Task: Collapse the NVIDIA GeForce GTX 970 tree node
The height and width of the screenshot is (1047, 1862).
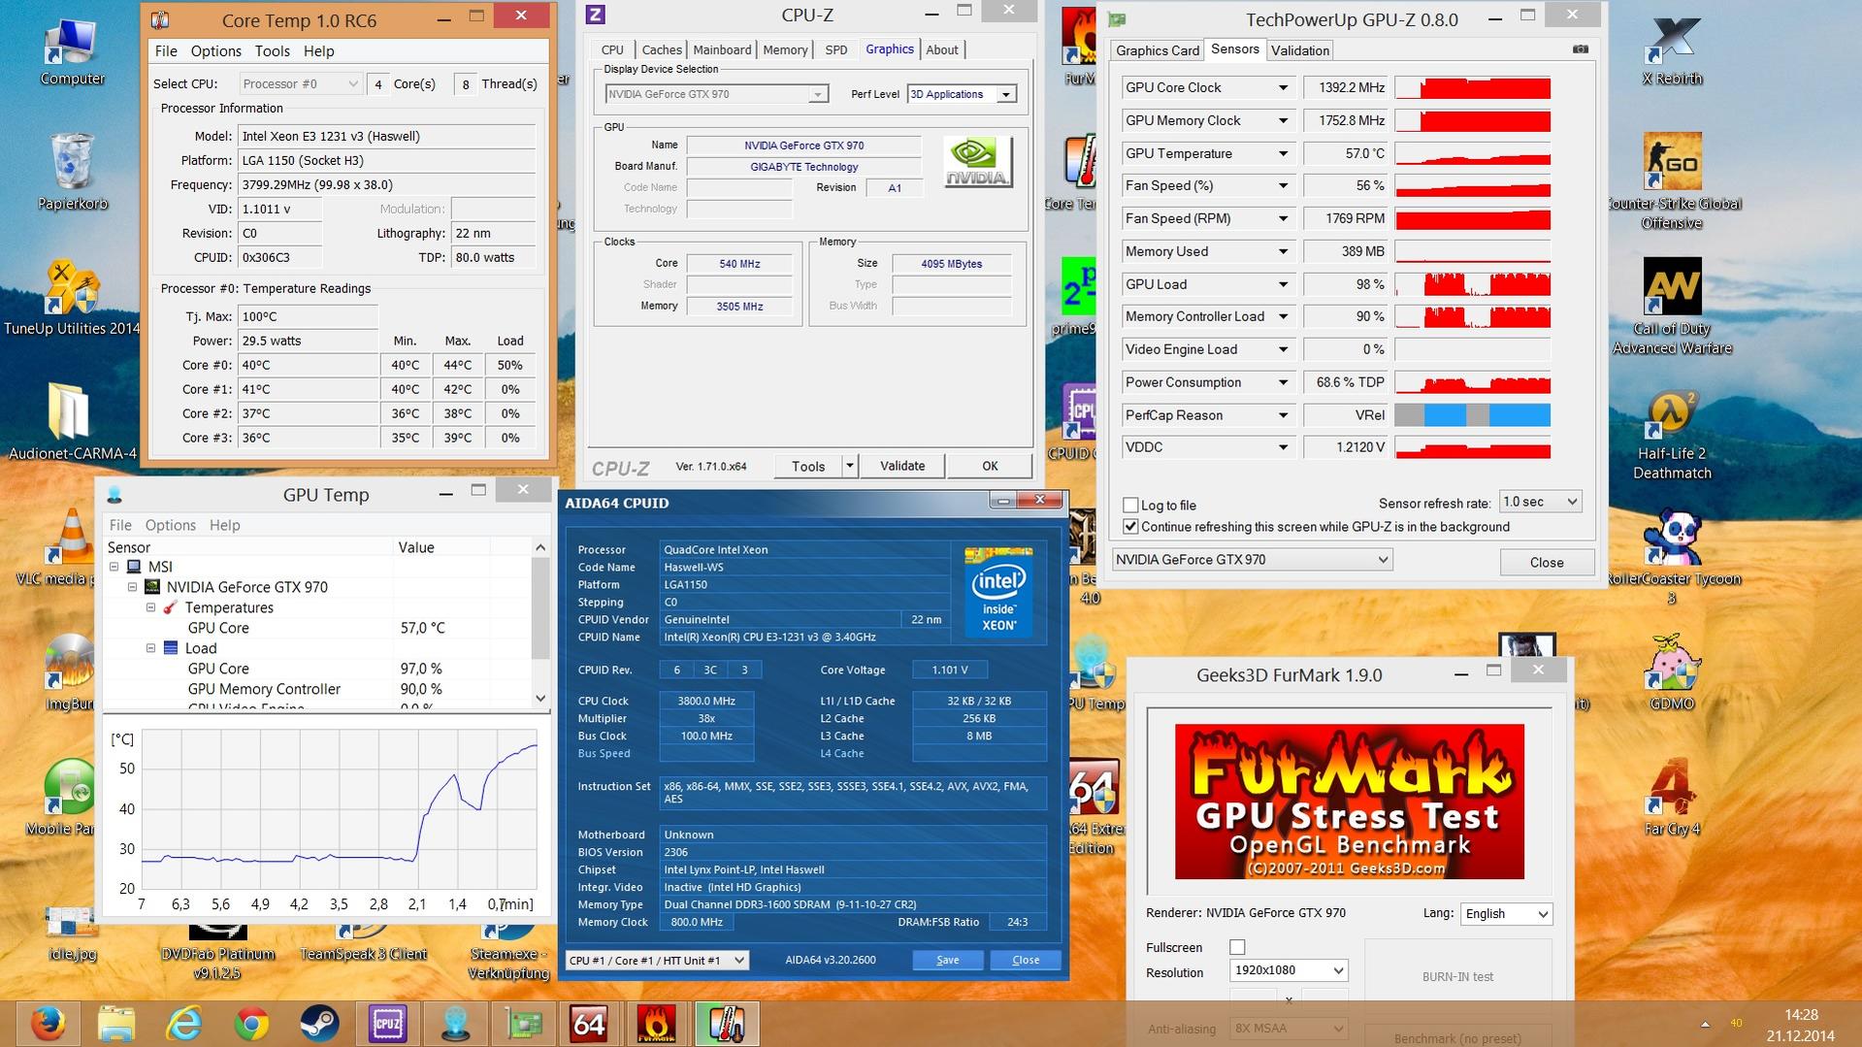Action: point(133,587)
